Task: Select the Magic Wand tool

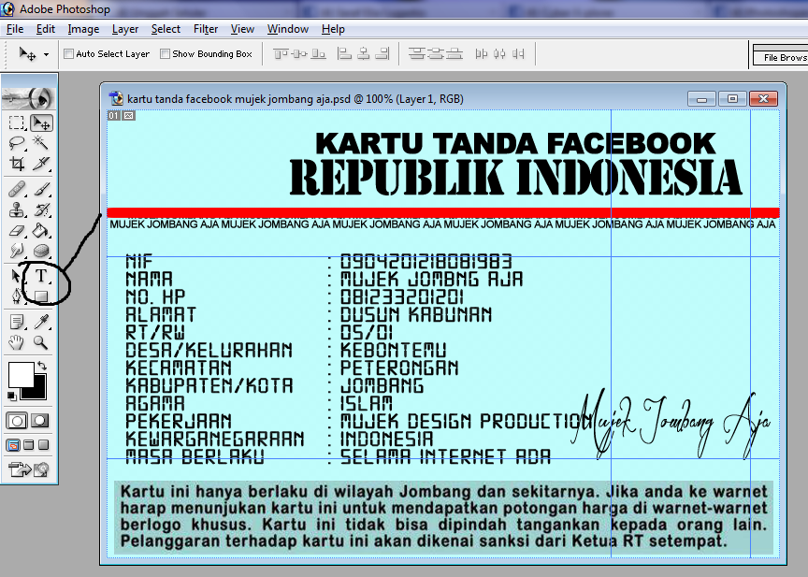Action: tap(41, 143)
